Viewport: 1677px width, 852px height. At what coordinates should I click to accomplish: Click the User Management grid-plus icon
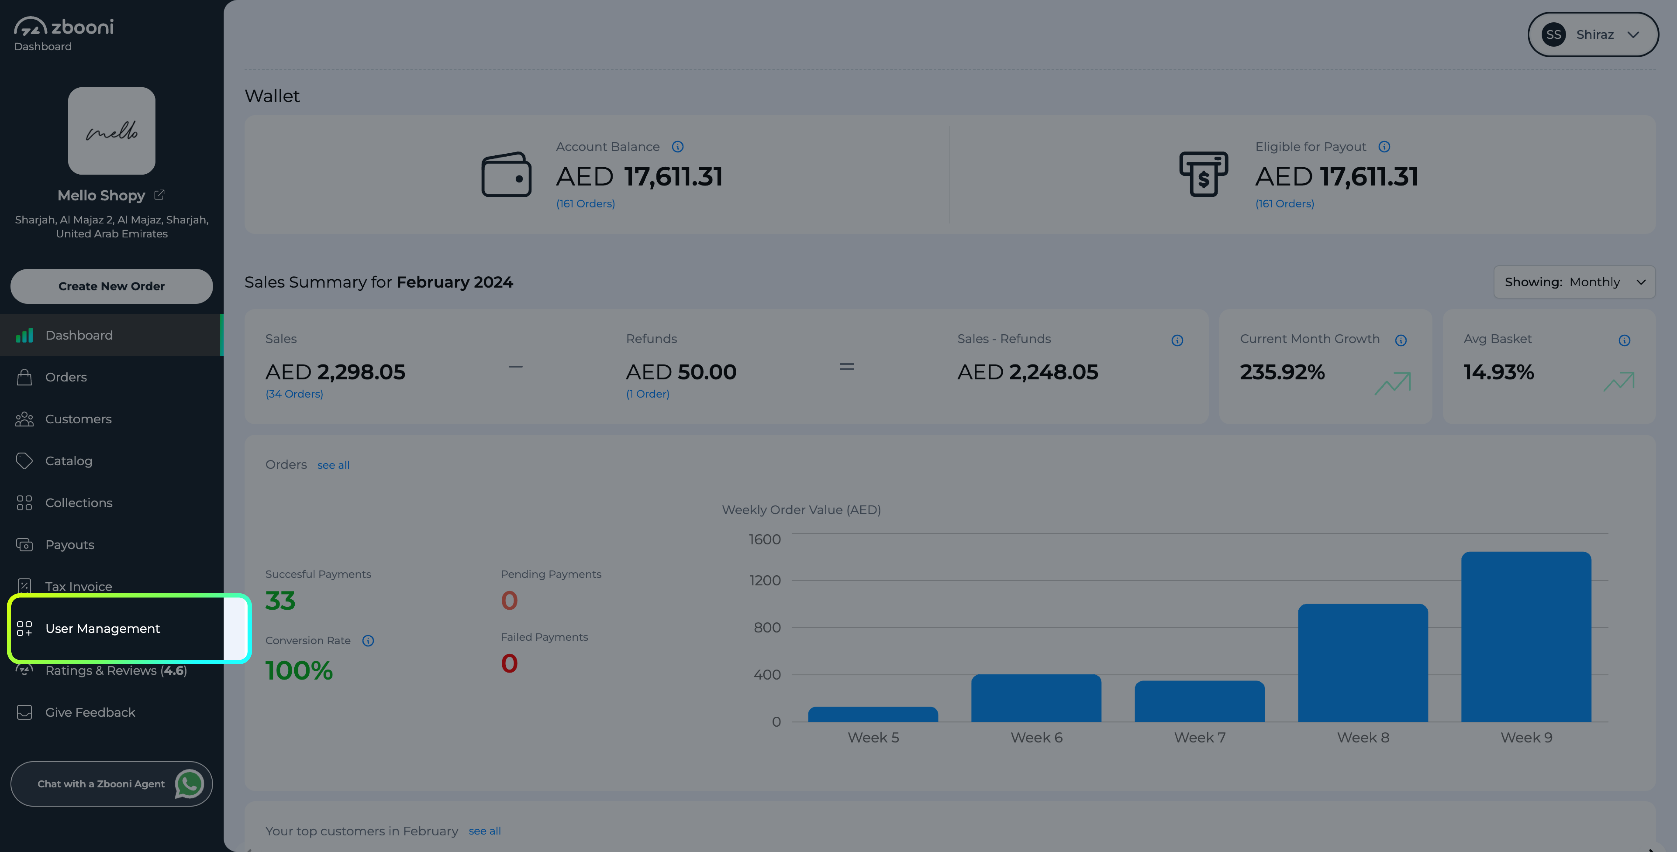click(x=24, y=628)
